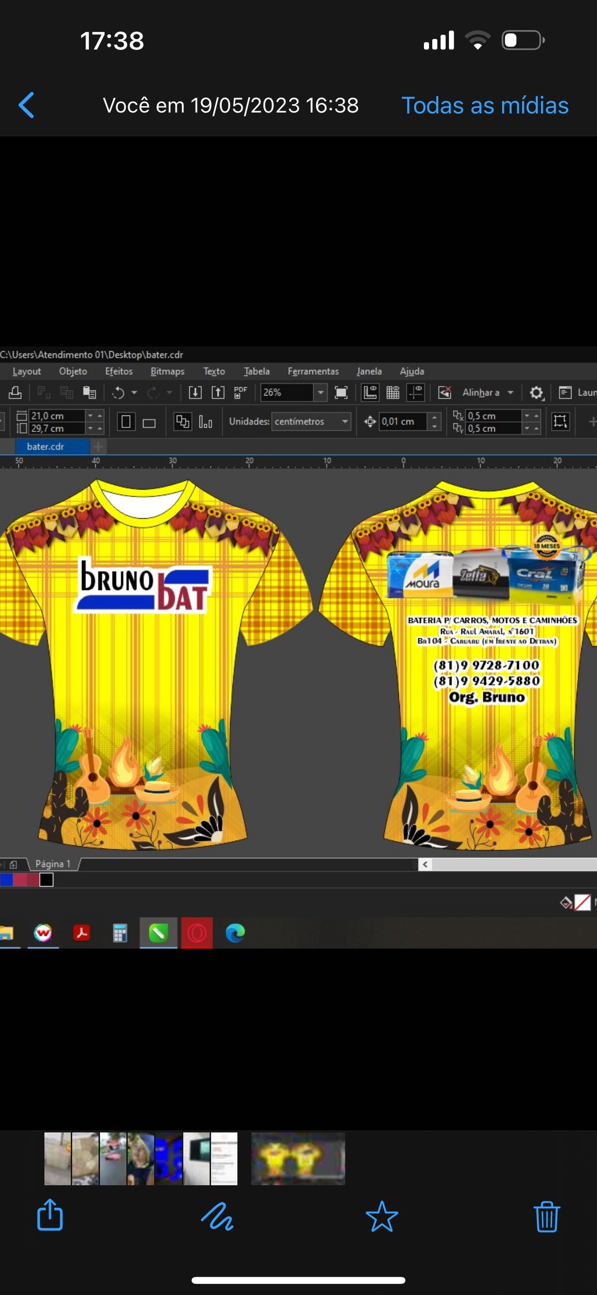This screenshot has height=1295, width=597.
Task: Select the woman portrait thumbnail in the strip
Action: 141,1158
